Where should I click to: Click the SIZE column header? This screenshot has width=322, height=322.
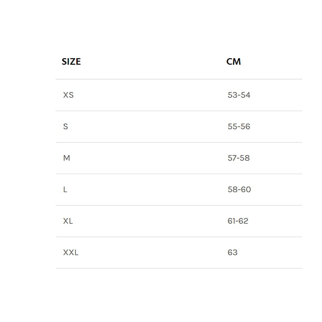[x=71, y=61]
